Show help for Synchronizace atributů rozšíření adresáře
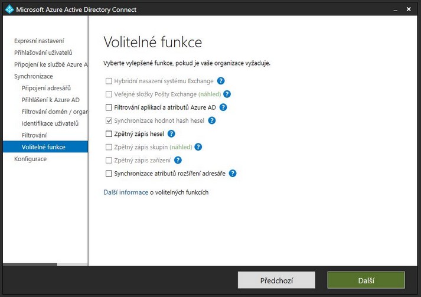Viewport: 421px width, 297px height. click(233, 174)
